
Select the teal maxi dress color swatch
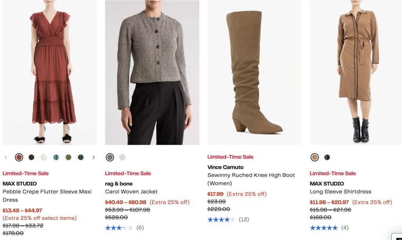(56, 157)
